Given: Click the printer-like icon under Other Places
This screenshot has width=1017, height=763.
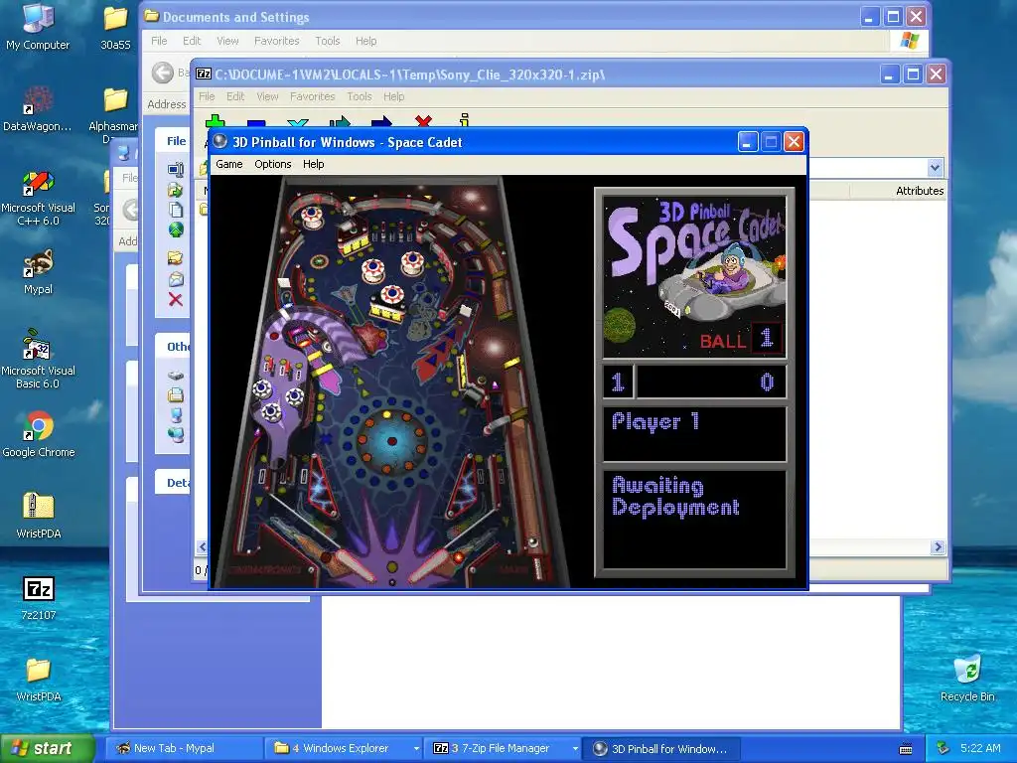Looking at the screenshot, I should tap(175, 394).
